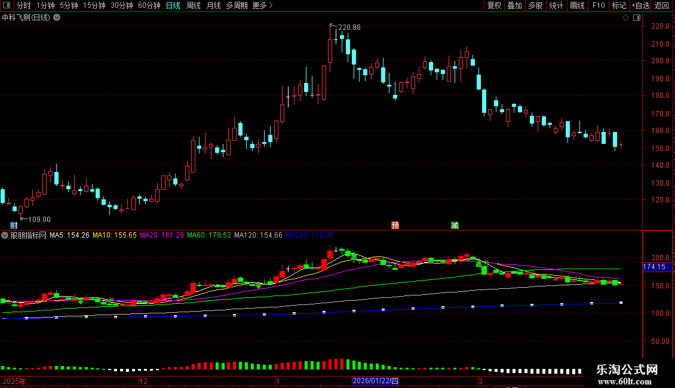675x388 pixels.
Task: Click the 财 financial marker icon
Action: tap(14, 226)
